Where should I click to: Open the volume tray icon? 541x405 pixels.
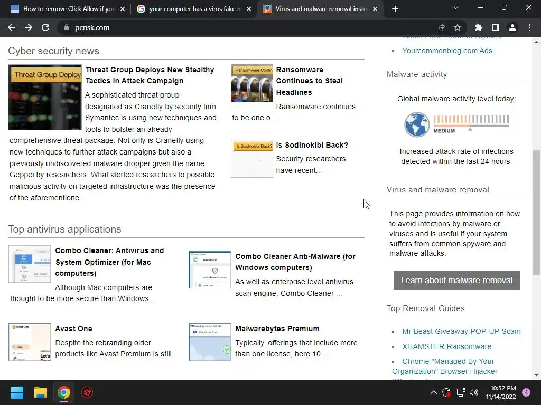(474, 392)
